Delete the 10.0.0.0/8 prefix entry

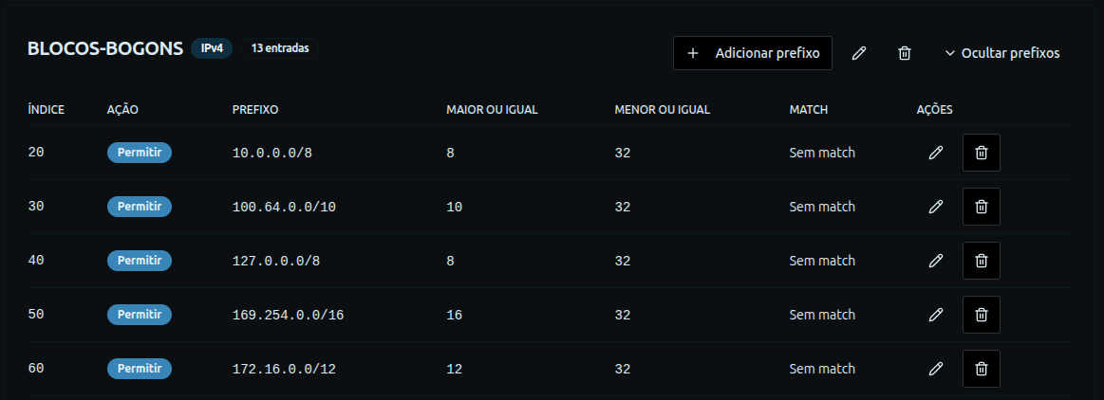point(982,153)
